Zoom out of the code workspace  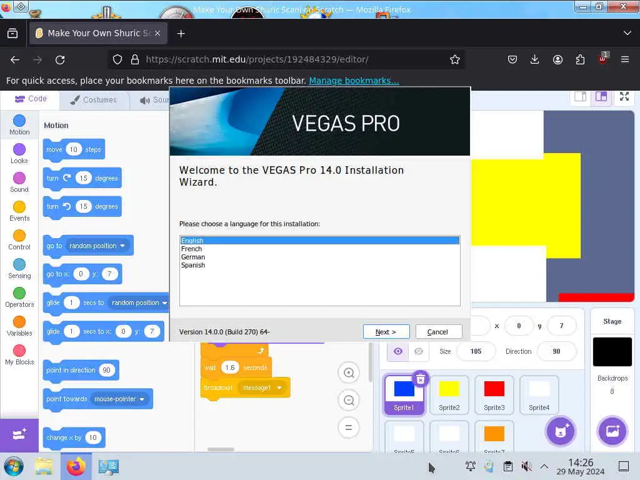click(349, 400)
